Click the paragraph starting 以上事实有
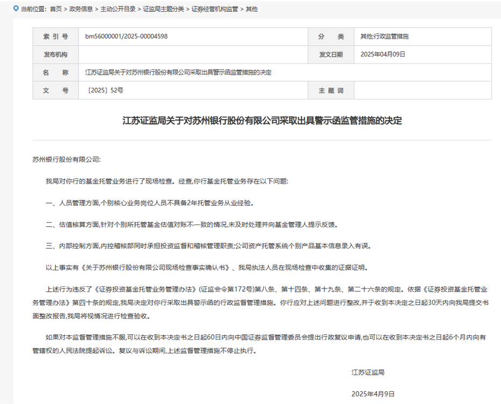This screenshot has height=404, width=501. coord(207,268)
